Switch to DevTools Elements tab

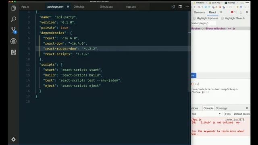[x=199, y=12]
